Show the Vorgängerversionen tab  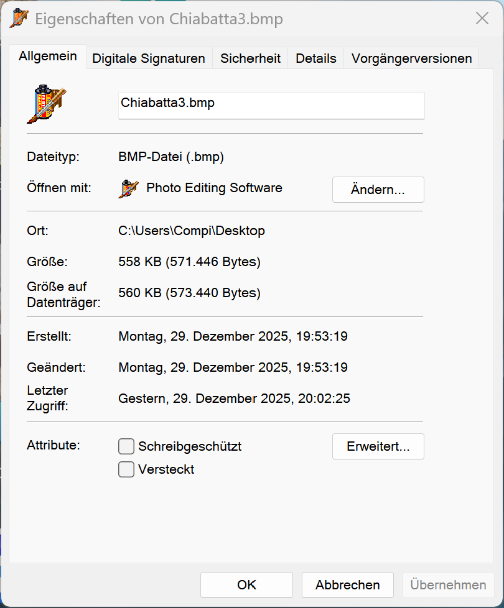411,58
